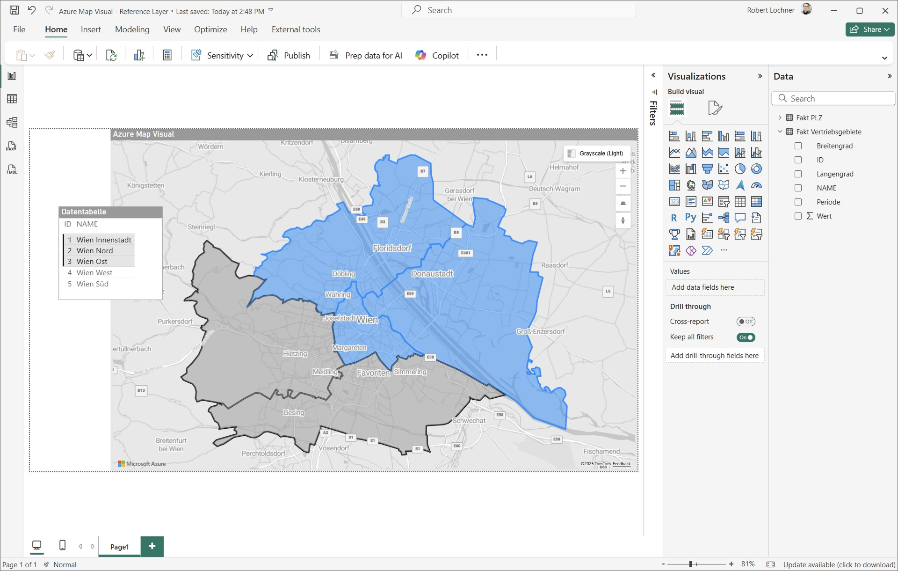The height and width of the screenshot is (571, 898).
Task: Adjust the zoom slider in the status bar
Action: click(x=691, y=564)
